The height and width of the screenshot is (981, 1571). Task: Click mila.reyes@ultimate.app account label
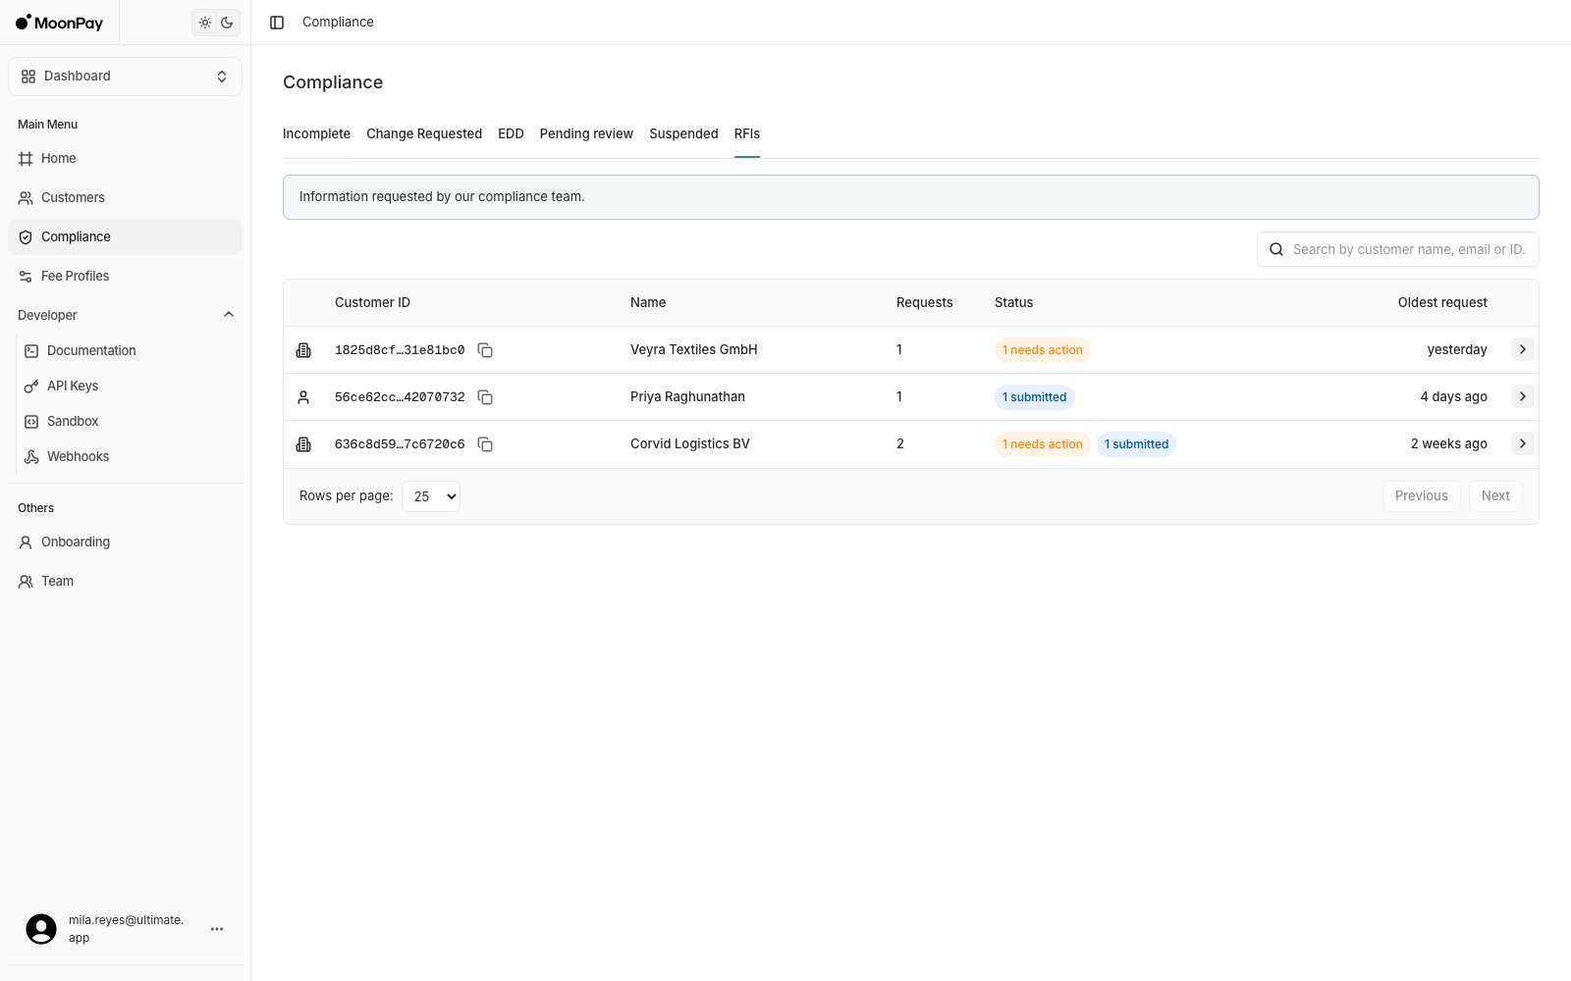(126, 929)
